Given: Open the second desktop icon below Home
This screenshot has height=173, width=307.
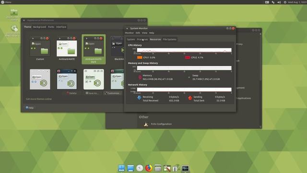Looking at the screenshot, I should 13,31.
